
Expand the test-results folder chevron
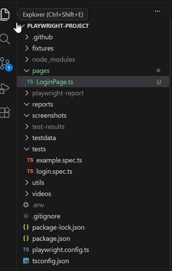(27, 127)
